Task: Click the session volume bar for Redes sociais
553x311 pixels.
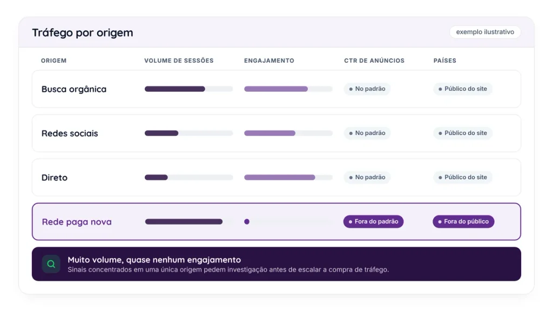Action: pyautogui.click(x=188, y=133)
